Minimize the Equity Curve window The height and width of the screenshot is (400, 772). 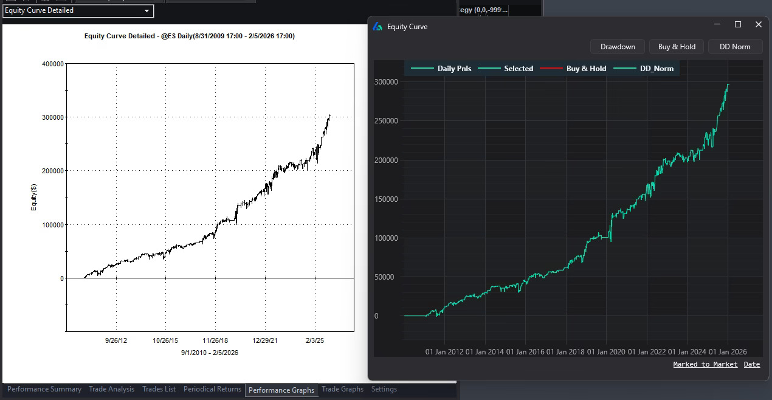click(x=718, y=25)
